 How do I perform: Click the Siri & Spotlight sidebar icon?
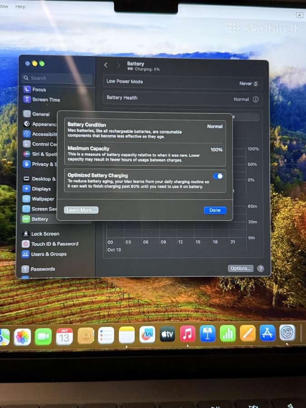click(27, 154)
